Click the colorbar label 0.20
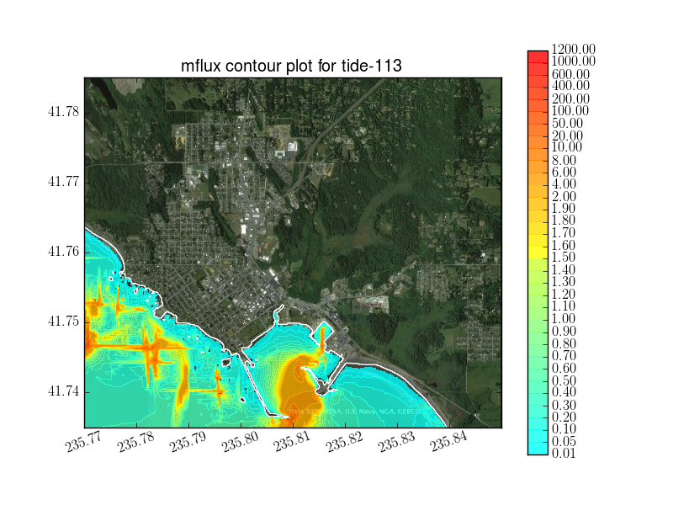Viewport: 673px width, 505px height. [x=564, y=417]
